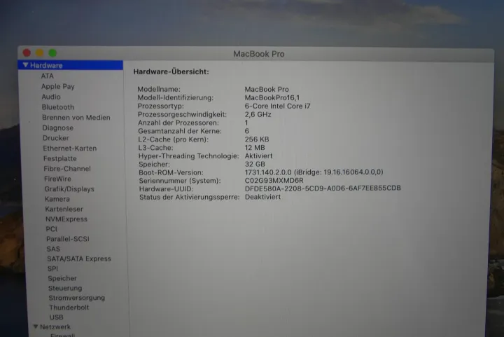Select Brennen von Medien entry
This screenshot has width=504, height=337.
[76, 118]
